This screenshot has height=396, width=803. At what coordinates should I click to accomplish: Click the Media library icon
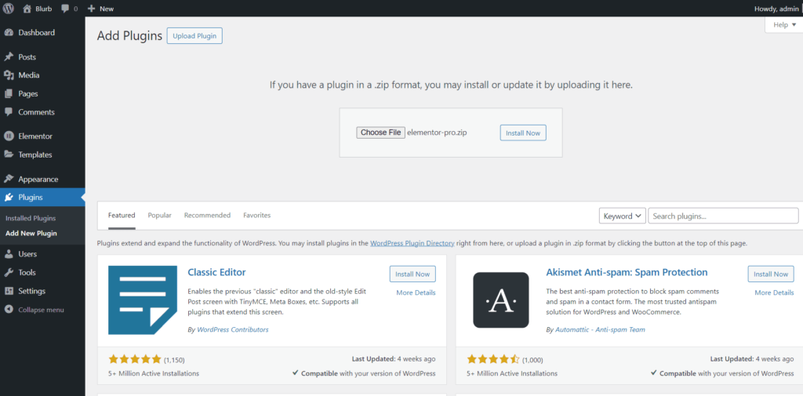[9, 75]
